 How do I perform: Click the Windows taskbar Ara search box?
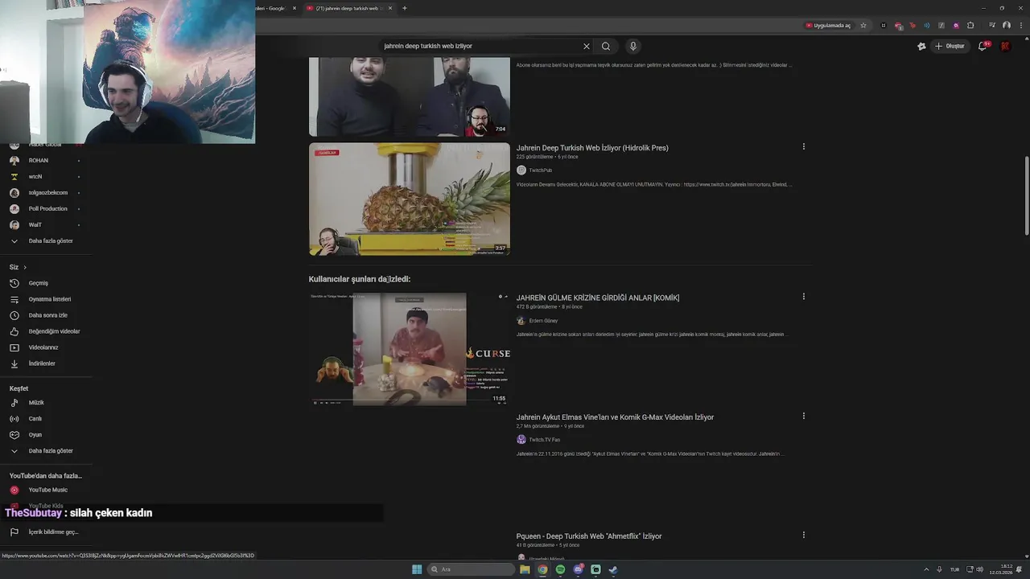(471, 569)
